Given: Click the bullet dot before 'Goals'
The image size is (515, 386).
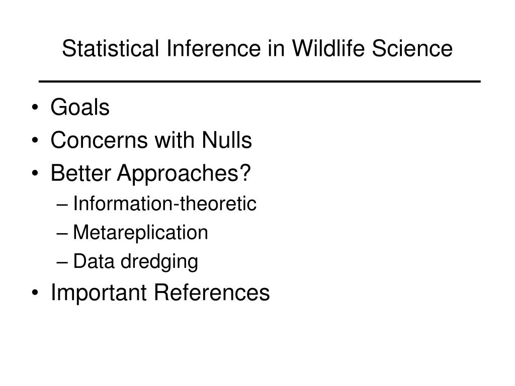Looking at the screenshot, I should pos(35,108).
